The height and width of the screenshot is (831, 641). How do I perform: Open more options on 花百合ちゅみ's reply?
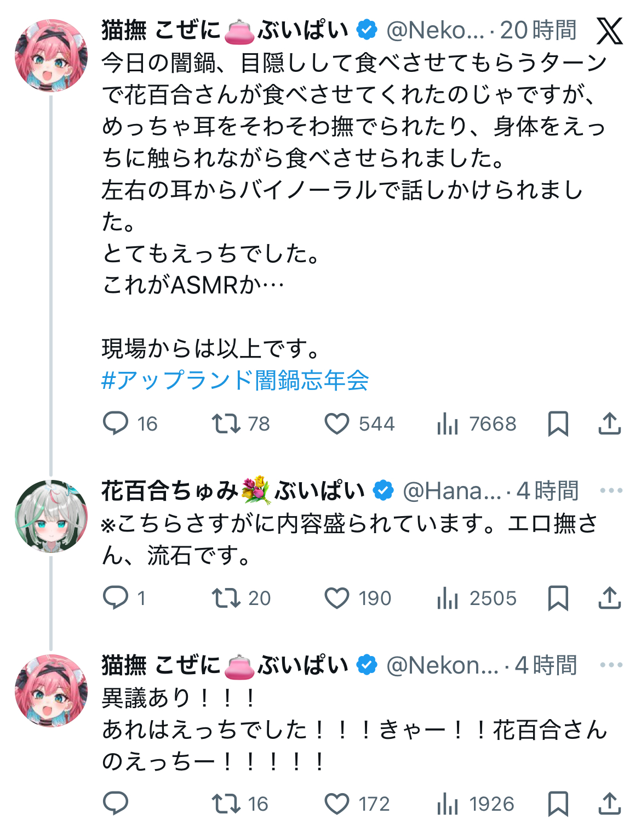click(611, 490)
